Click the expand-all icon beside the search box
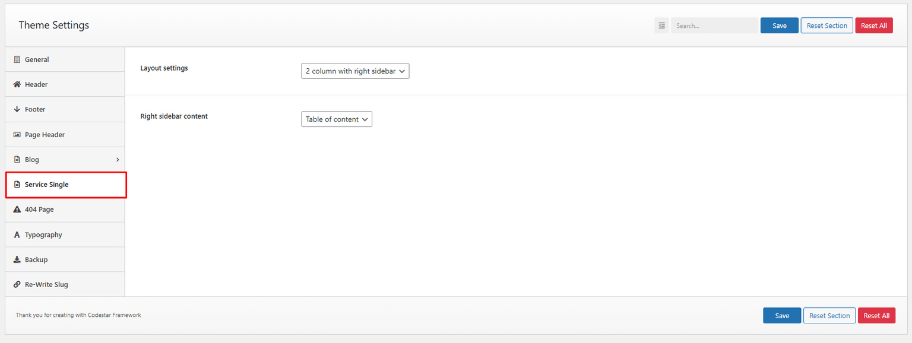The height and width of the screenshot is (343, 912). (661, 26)
